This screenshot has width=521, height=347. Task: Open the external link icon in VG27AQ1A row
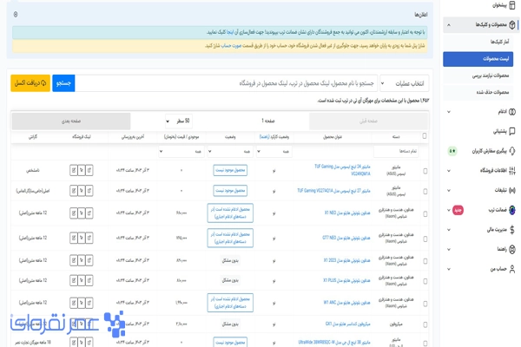coord(89,191)
